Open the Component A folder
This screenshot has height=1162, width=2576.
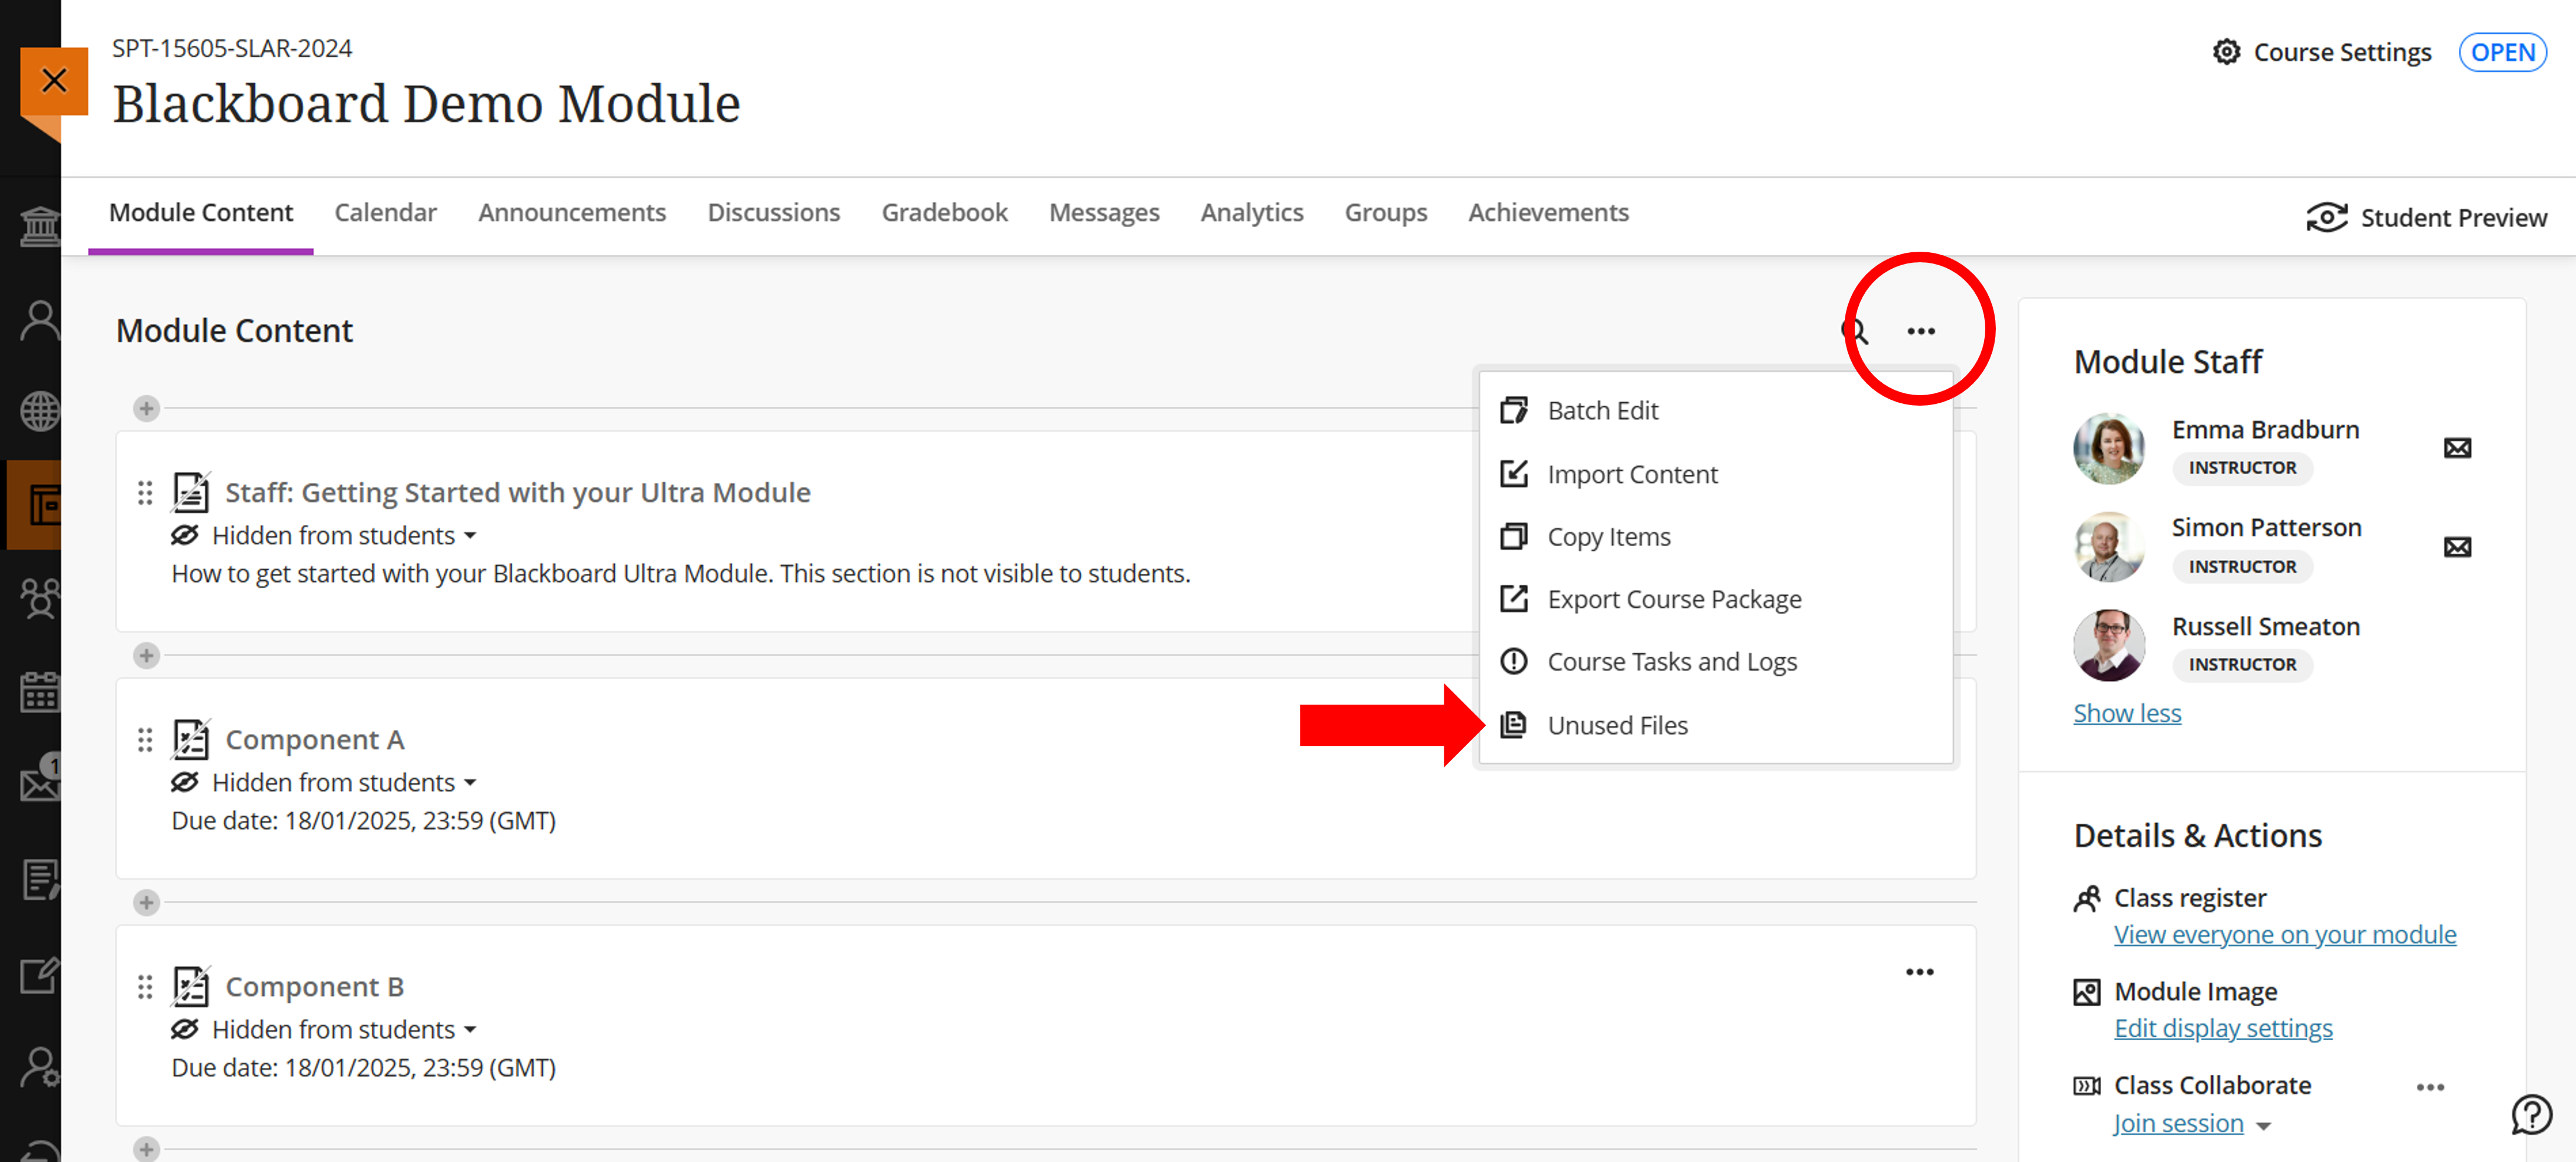tap(315, 739)
